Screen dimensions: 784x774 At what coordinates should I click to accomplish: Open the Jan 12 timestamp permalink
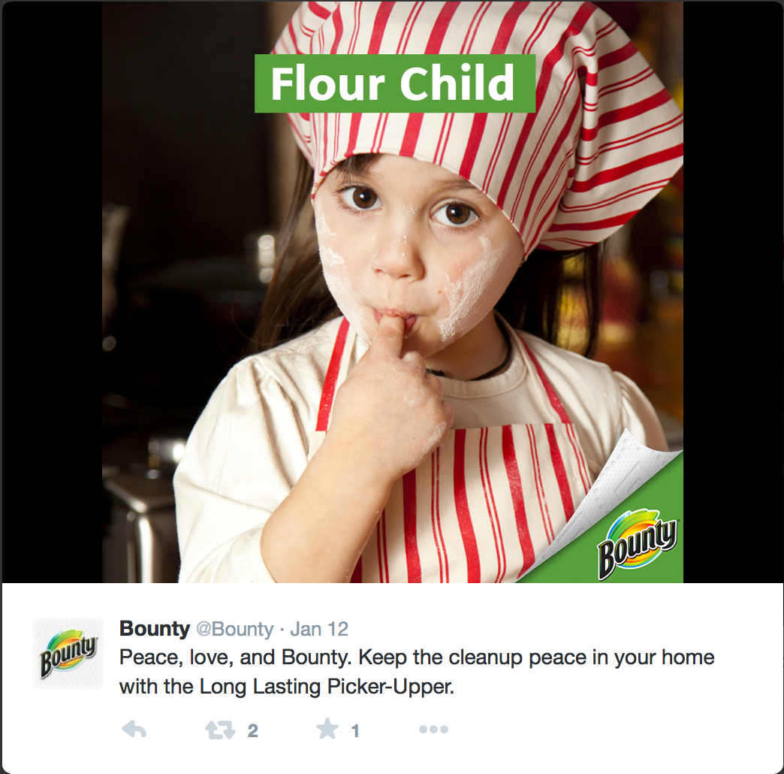pyautogui.click(x=319, y=629)
